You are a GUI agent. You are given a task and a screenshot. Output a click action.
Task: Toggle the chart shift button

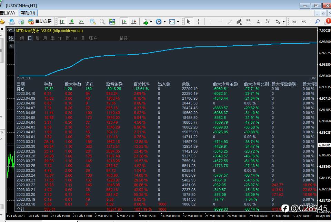pos(134,22)
